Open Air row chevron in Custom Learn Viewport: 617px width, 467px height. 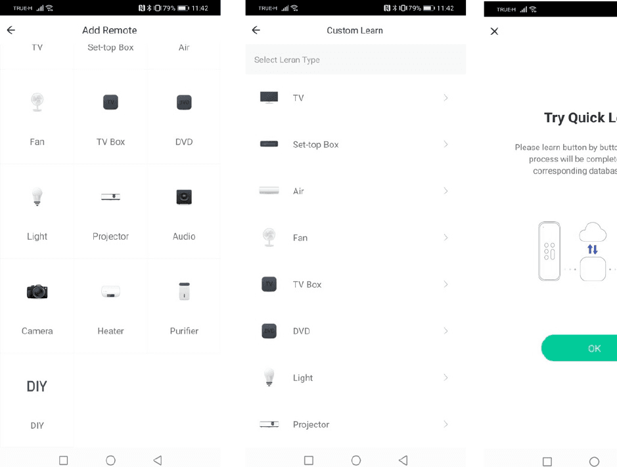coord(446,191)
